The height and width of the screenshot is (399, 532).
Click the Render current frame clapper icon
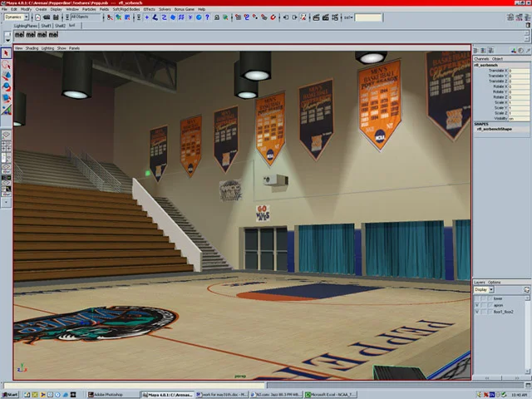tap(316, 17)
